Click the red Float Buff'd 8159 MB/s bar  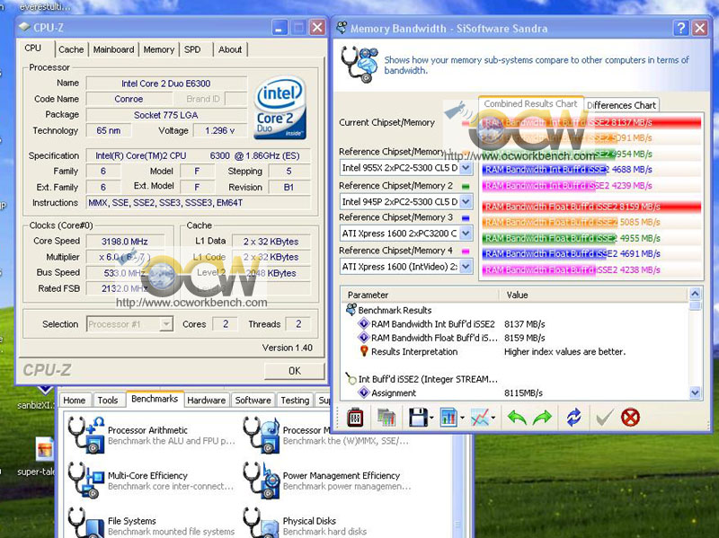(591, 207)
